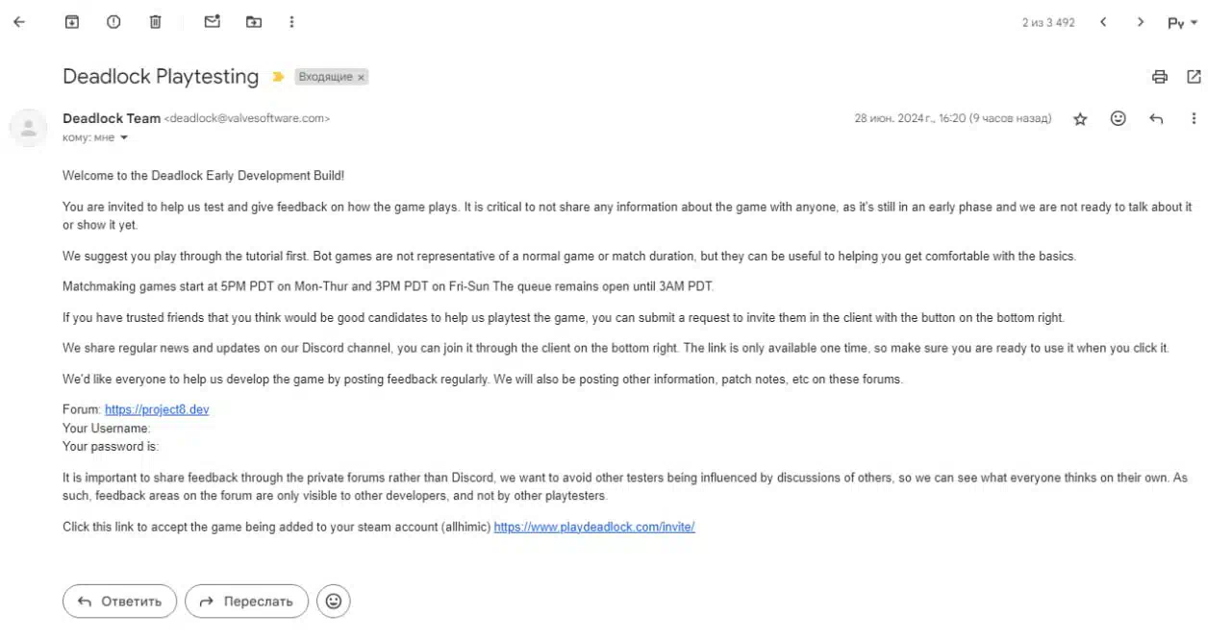Viewport: 1231px width, 639px height.
Task: Mark the email as unread
Action: (x=213, y=22)
